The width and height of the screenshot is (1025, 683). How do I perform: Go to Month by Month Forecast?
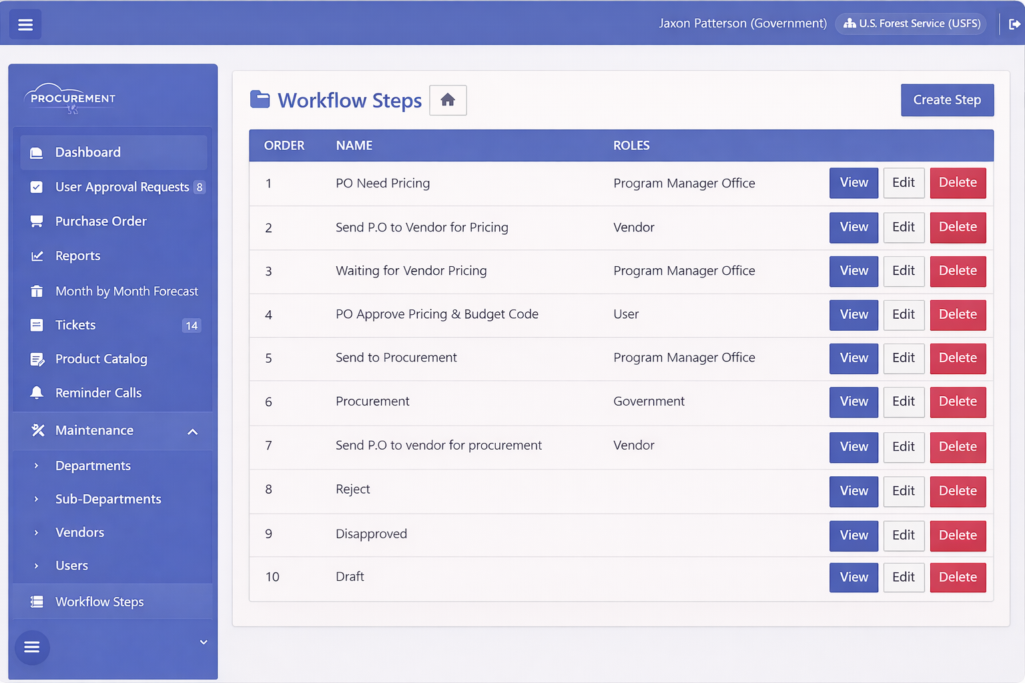(x=126, y=291)
